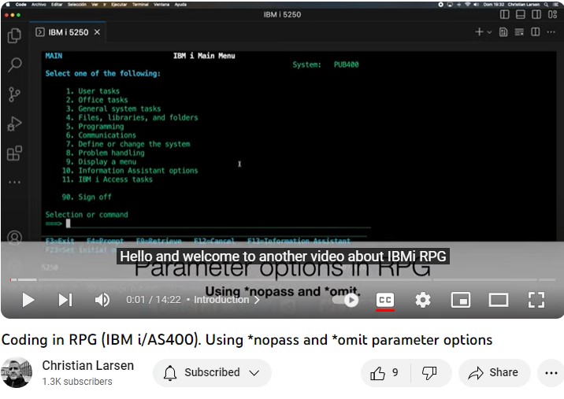Viewport: 564px width, 399px height.
Task: Open VS Code editor more actions ellipsis
Action: tap(551, 32)
